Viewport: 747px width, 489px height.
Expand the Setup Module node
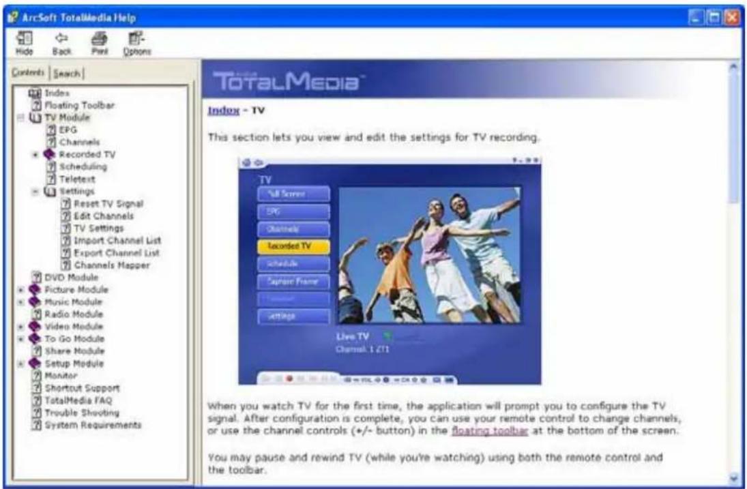click(20, 364)
